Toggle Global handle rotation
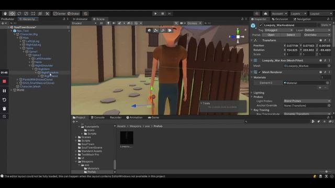The width and height of the screenshot is (335, 188). 73,14
